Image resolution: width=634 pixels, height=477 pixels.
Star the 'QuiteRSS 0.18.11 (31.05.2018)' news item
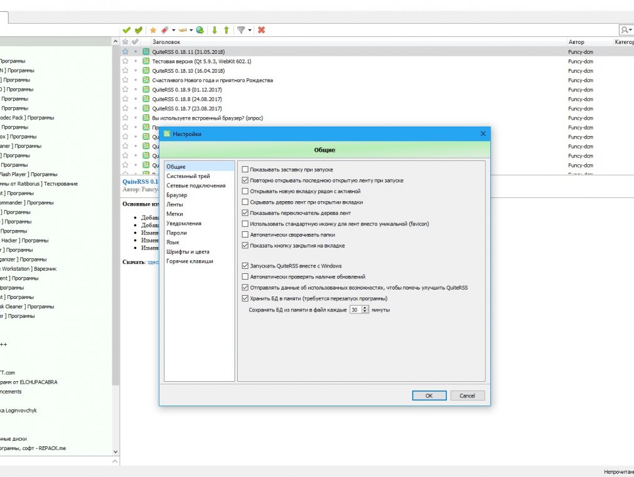click(x=126, y=51)
